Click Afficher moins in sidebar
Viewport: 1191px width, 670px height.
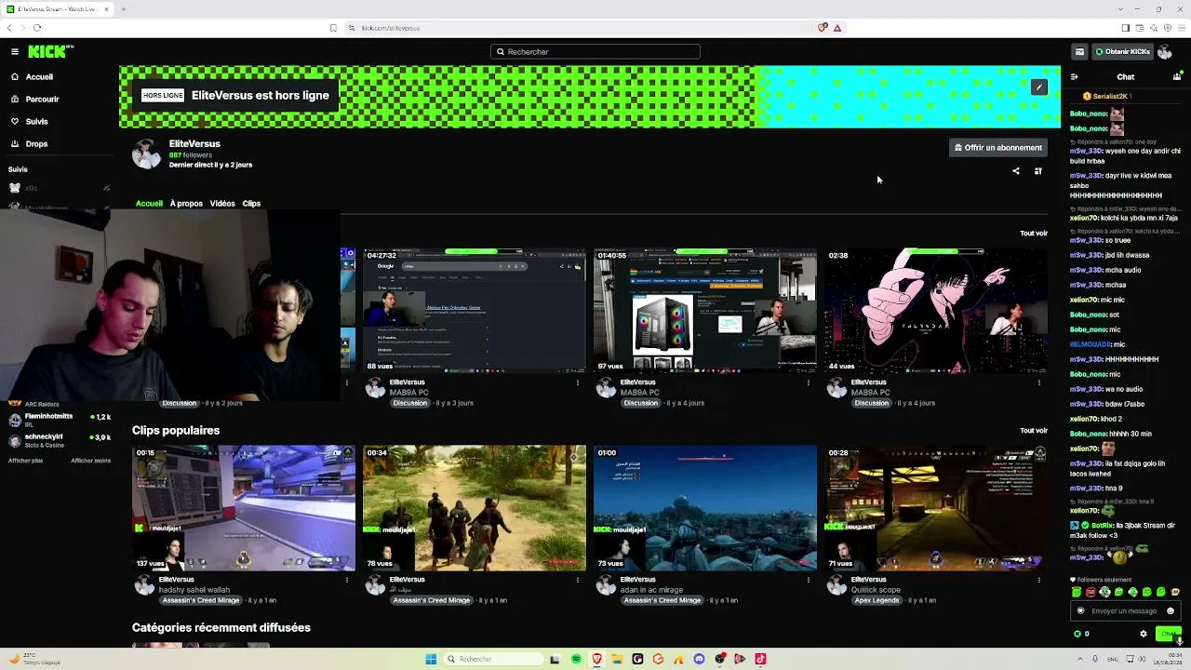tap(90, 461)
